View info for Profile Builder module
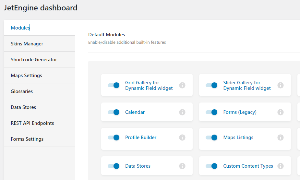Image resolution: width=300 pixels, height=180 pixels. point(182,137)
